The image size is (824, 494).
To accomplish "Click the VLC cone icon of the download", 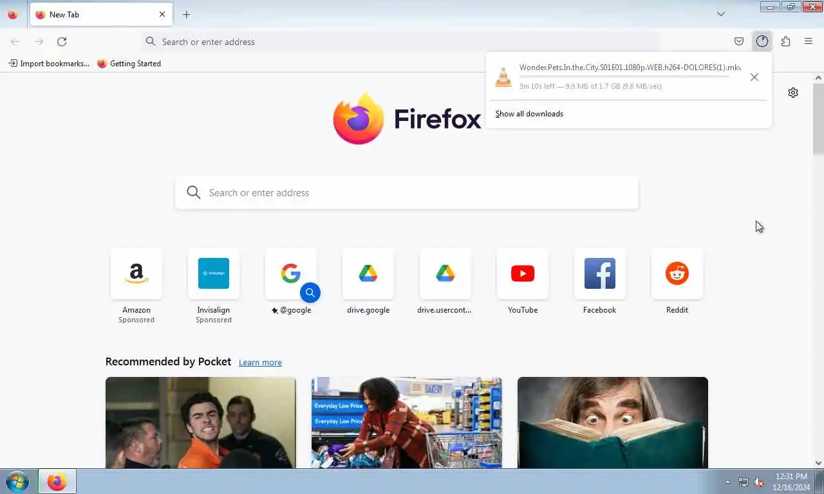I will click(x=503, y=77).
